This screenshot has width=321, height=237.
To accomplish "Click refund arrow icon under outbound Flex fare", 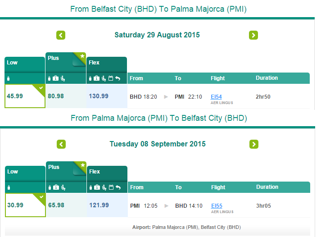I will [118, 78].
